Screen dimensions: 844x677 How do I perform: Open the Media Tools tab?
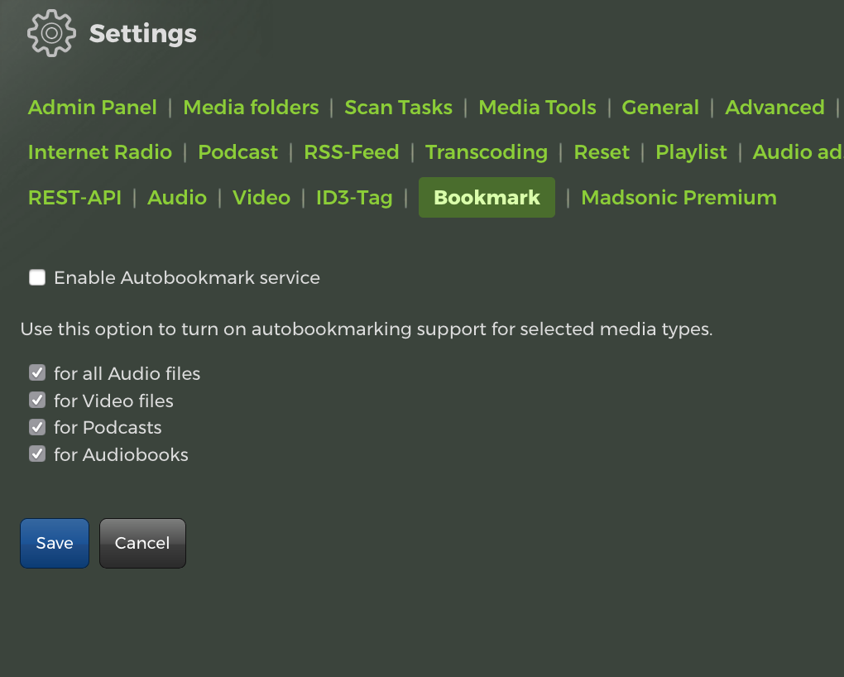[537, 108]
